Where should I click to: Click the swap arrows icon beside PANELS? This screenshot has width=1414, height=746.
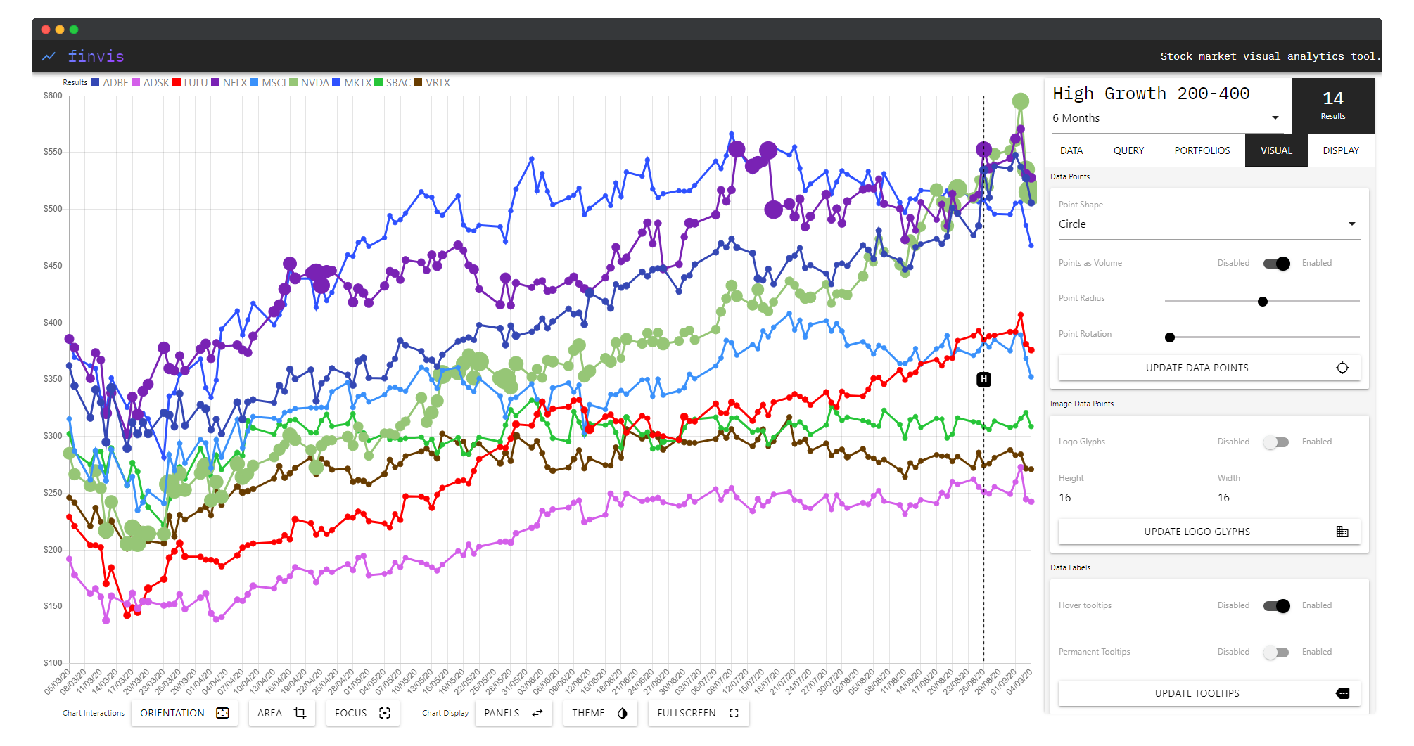click(x=537, y=713)
